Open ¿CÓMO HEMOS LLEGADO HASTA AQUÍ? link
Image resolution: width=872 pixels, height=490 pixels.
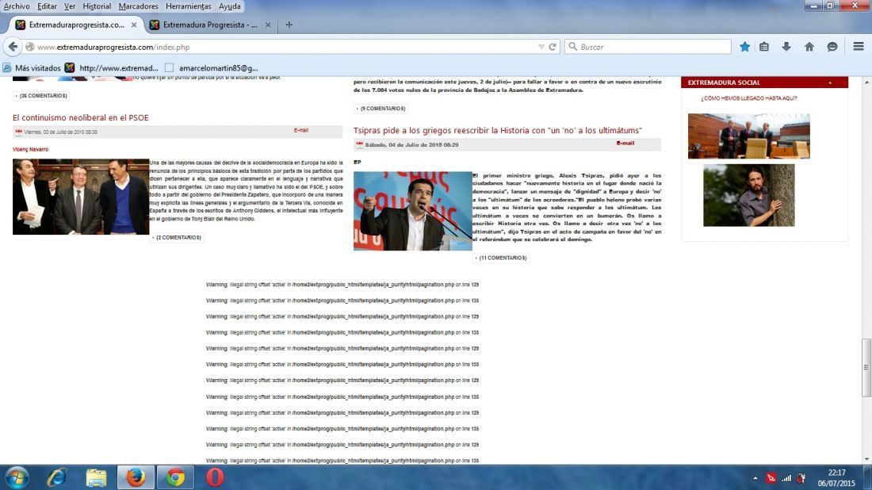click(x=748, y=98)
